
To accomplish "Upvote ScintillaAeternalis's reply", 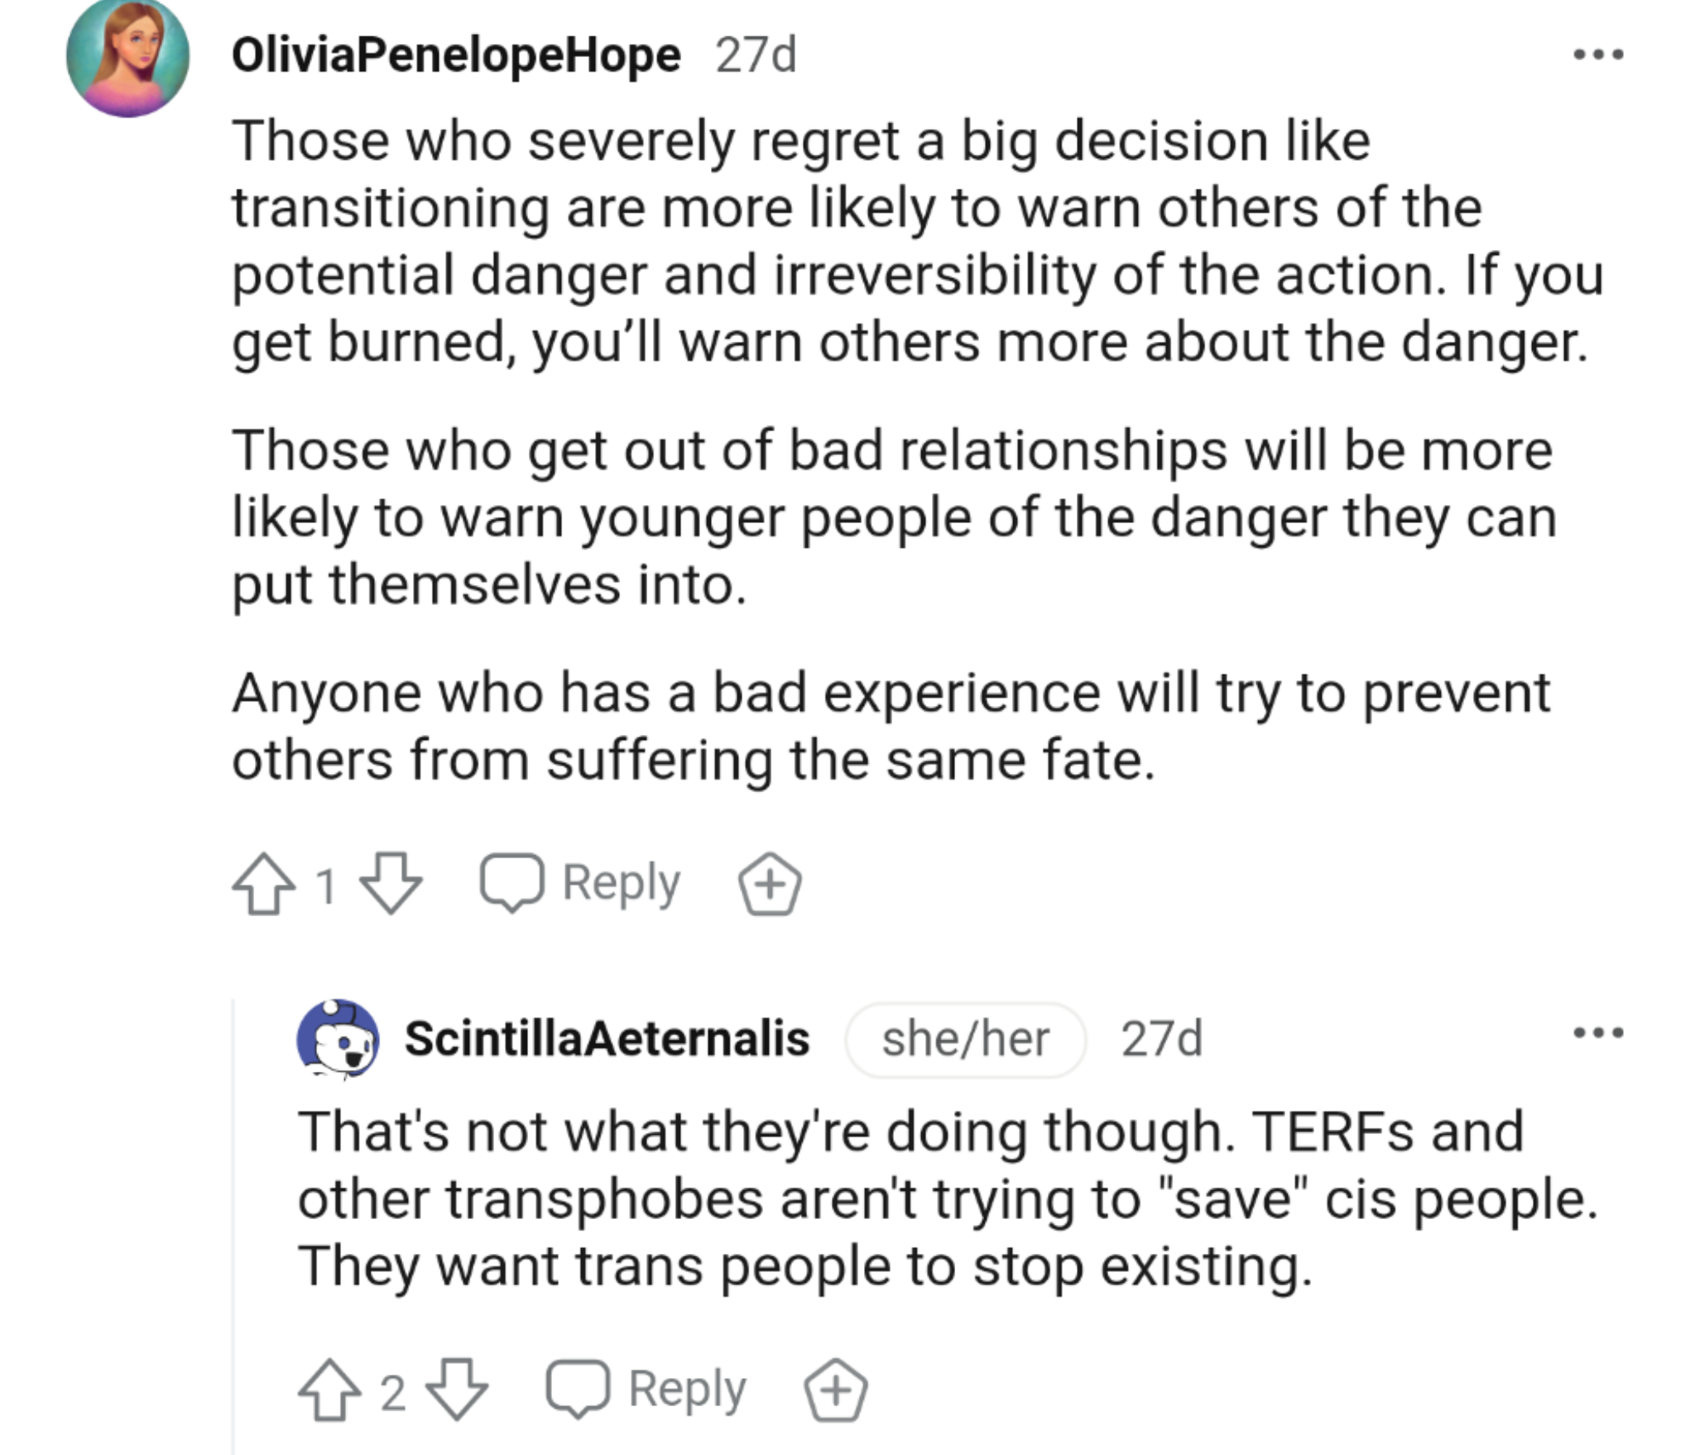I will pos(329,1390).
